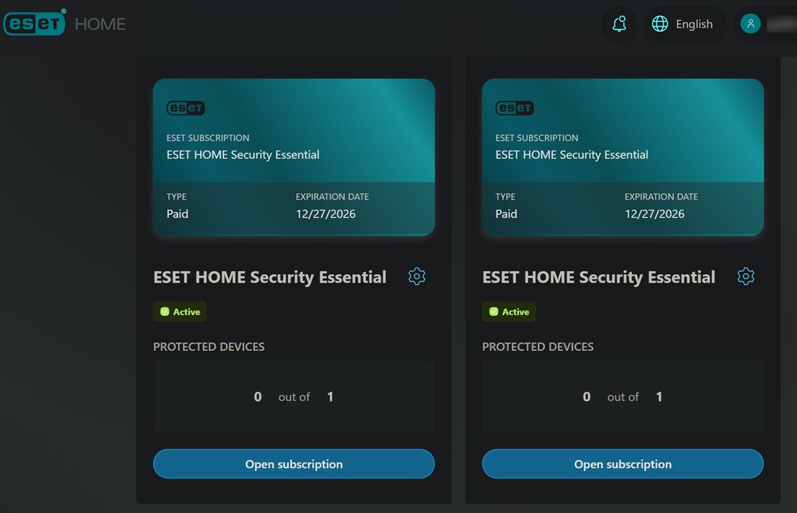Click the Active status badge on left subscription

coord(180,311)
